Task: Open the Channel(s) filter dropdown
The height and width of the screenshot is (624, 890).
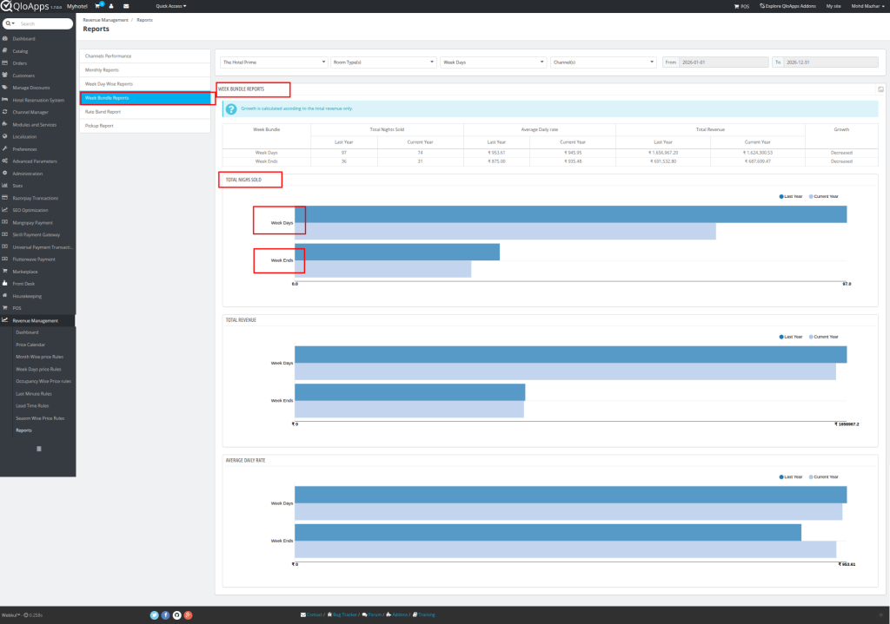Action: [x=602, y=62]
